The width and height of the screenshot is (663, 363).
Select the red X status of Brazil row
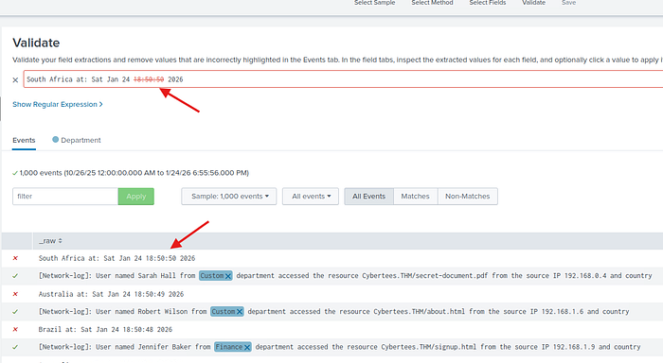tap(15, 329)
